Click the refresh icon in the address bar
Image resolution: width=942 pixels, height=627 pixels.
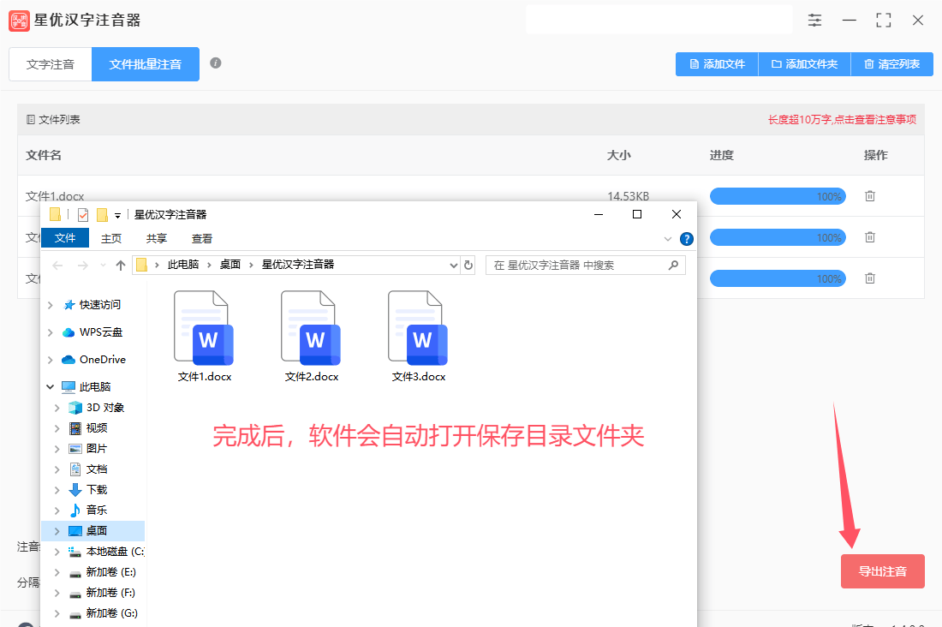click(x=468, y=266)
